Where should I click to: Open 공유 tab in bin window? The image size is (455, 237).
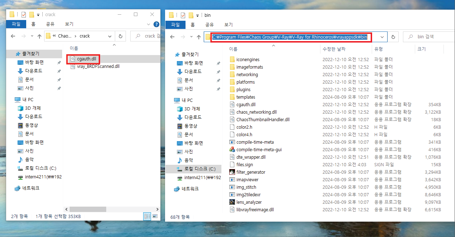[x=209, y=25]
